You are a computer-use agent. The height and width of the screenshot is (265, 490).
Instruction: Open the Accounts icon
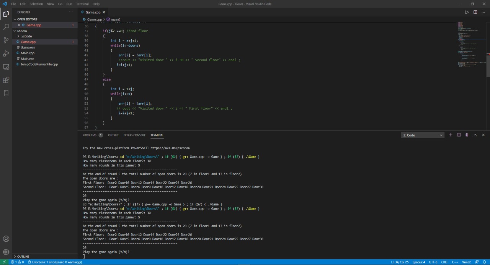tap(6, 239)
